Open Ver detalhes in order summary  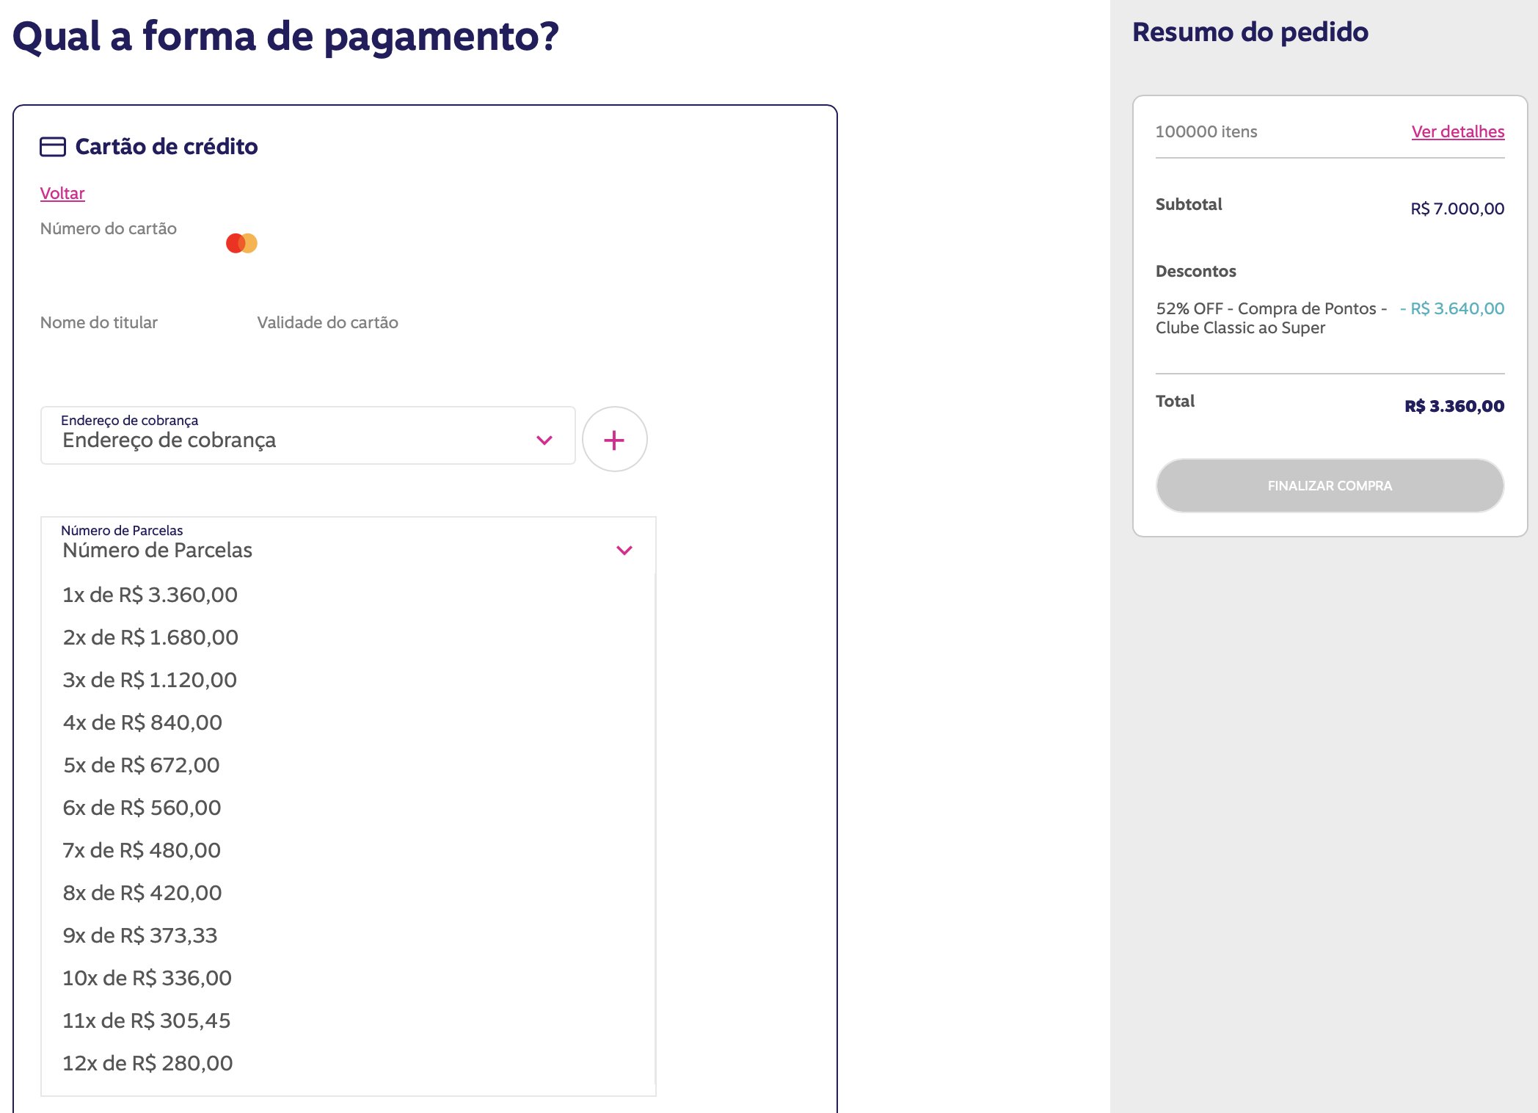1457,131
